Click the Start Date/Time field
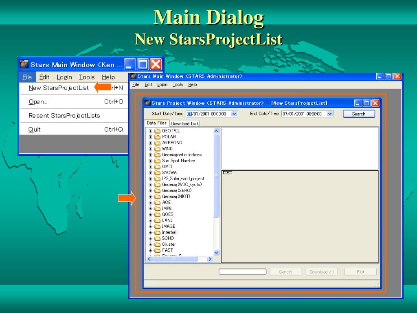 [x=212, y=114]
